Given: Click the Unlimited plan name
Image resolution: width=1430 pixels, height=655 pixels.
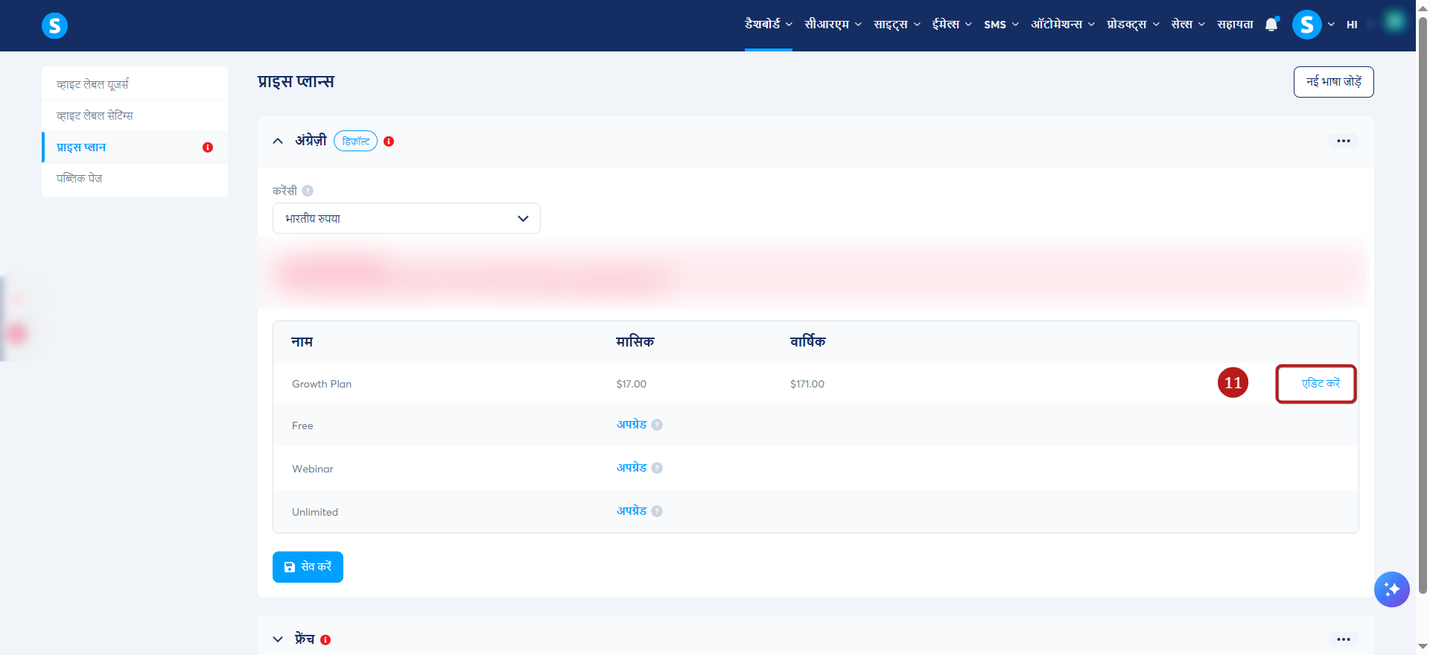Looking at the screenshot, I should click(x=315, y=512).
